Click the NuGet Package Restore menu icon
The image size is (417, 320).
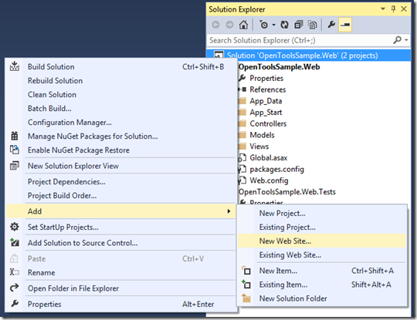pyautogui.click(x=15, y=150)
